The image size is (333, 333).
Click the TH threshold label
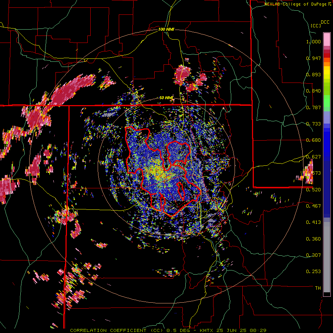click(x=318, y=288)
